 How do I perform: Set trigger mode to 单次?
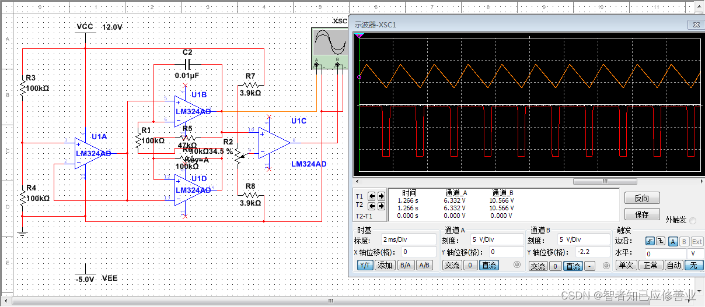626,265
